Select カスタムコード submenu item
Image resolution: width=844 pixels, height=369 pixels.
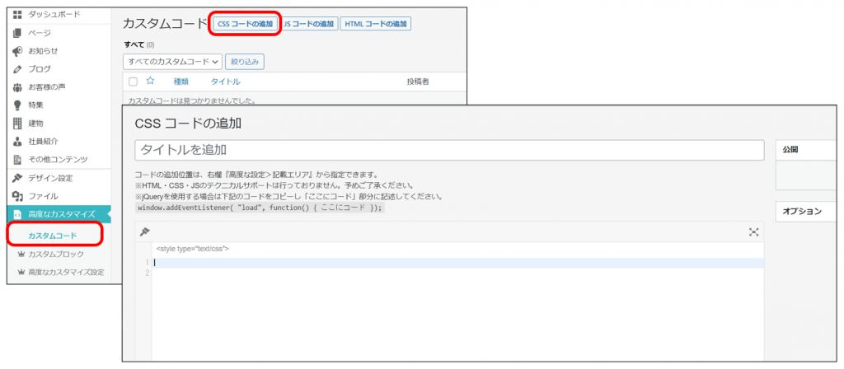(53, 236)
